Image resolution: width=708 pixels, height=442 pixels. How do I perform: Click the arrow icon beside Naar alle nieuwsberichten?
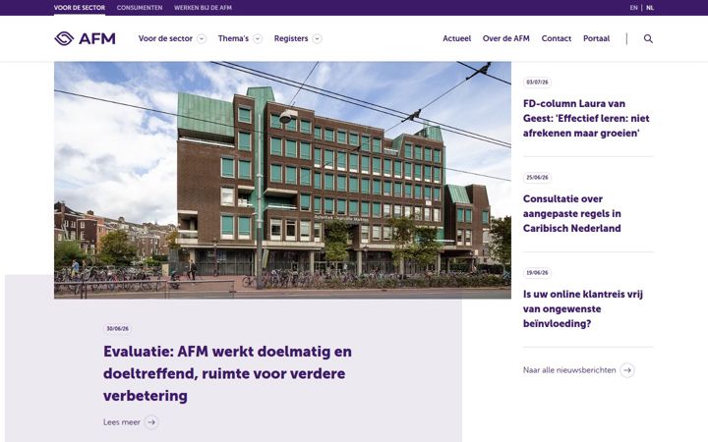pos(627,370)
